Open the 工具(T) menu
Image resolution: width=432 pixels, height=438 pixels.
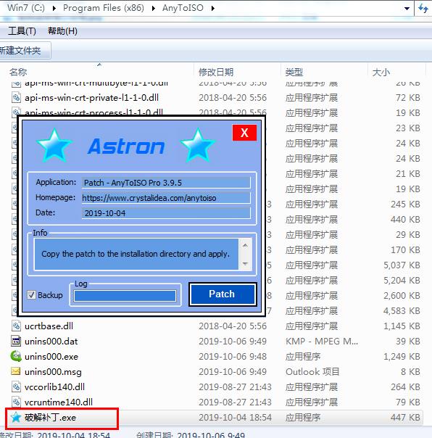(x=22, y=30)
